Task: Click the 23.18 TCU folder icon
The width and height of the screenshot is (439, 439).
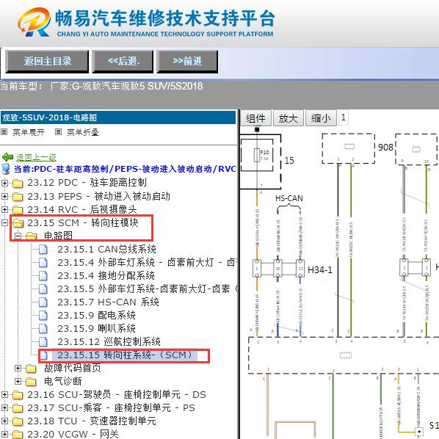Action: click(18, 421)
